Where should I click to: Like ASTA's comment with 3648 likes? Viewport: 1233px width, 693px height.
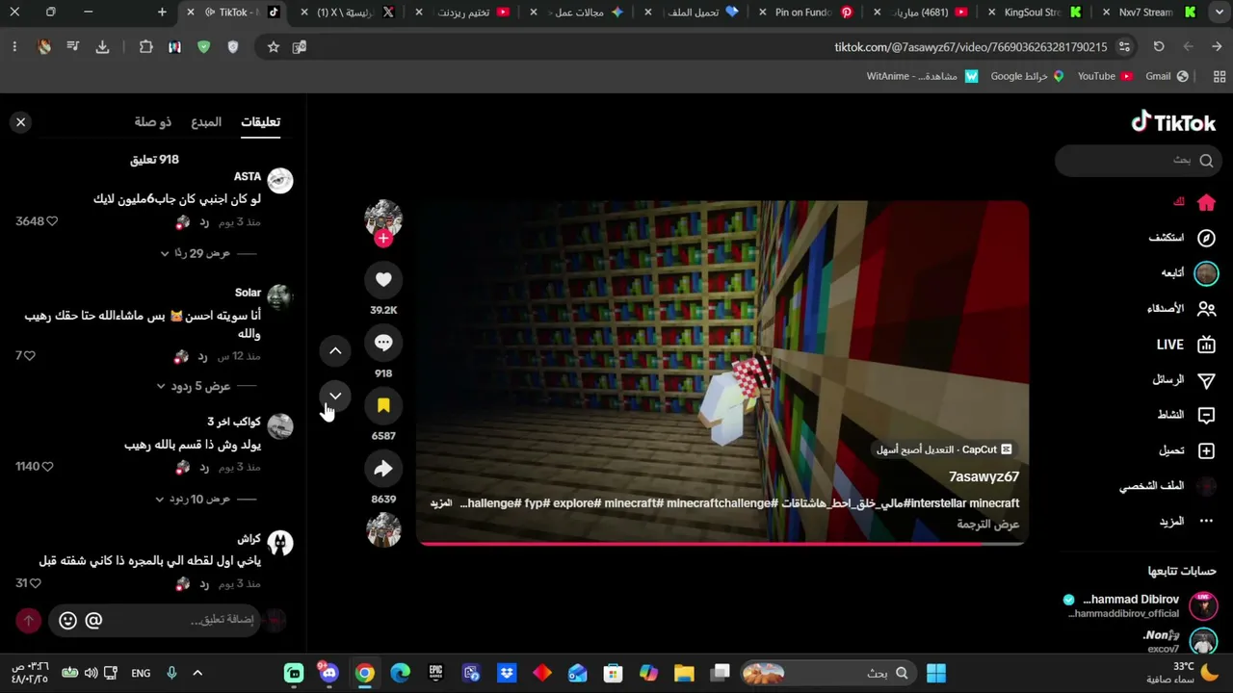(52, 221)
